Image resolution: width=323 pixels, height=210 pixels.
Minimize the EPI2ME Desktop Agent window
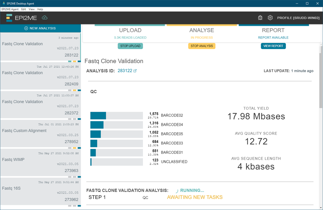tap(297, 4)
